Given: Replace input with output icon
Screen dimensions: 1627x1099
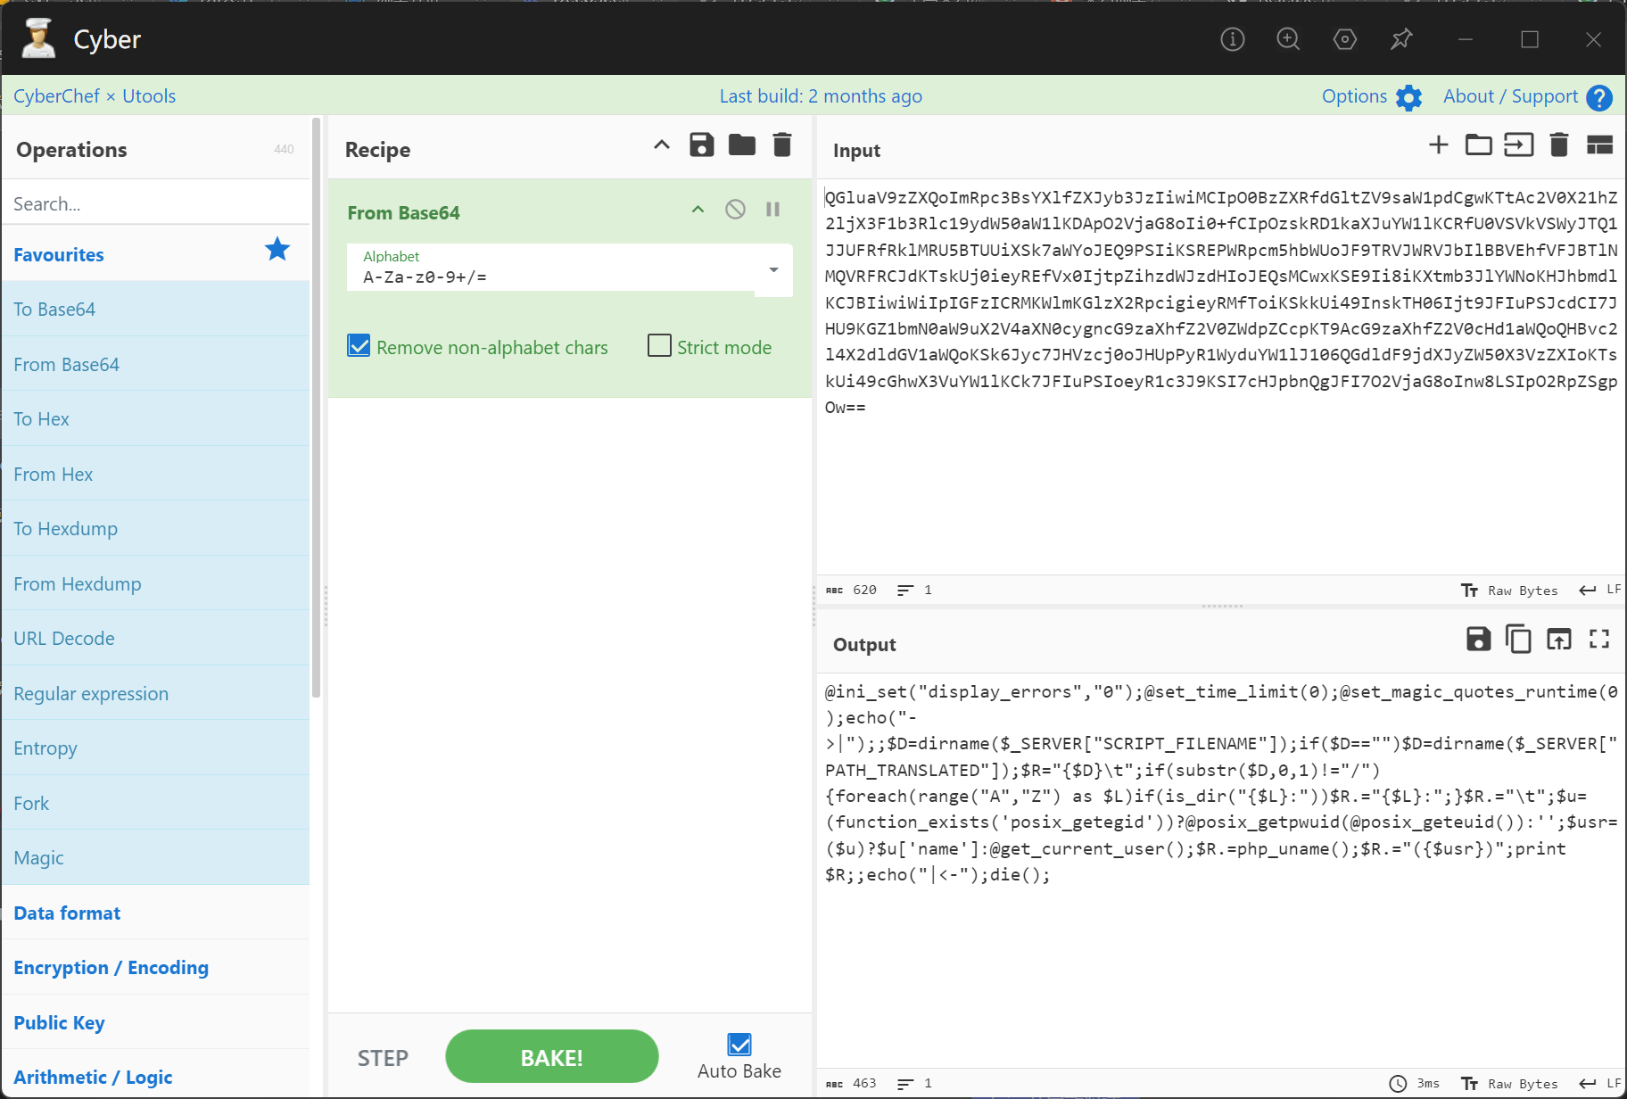Looking at the screenshot, I should 1559,639.
